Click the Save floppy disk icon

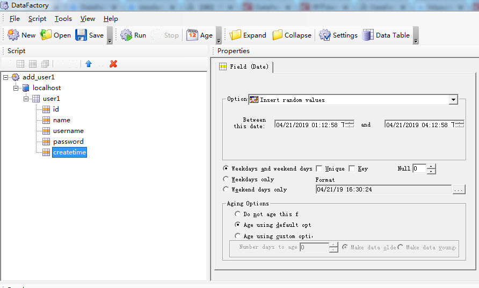(81, 35)
